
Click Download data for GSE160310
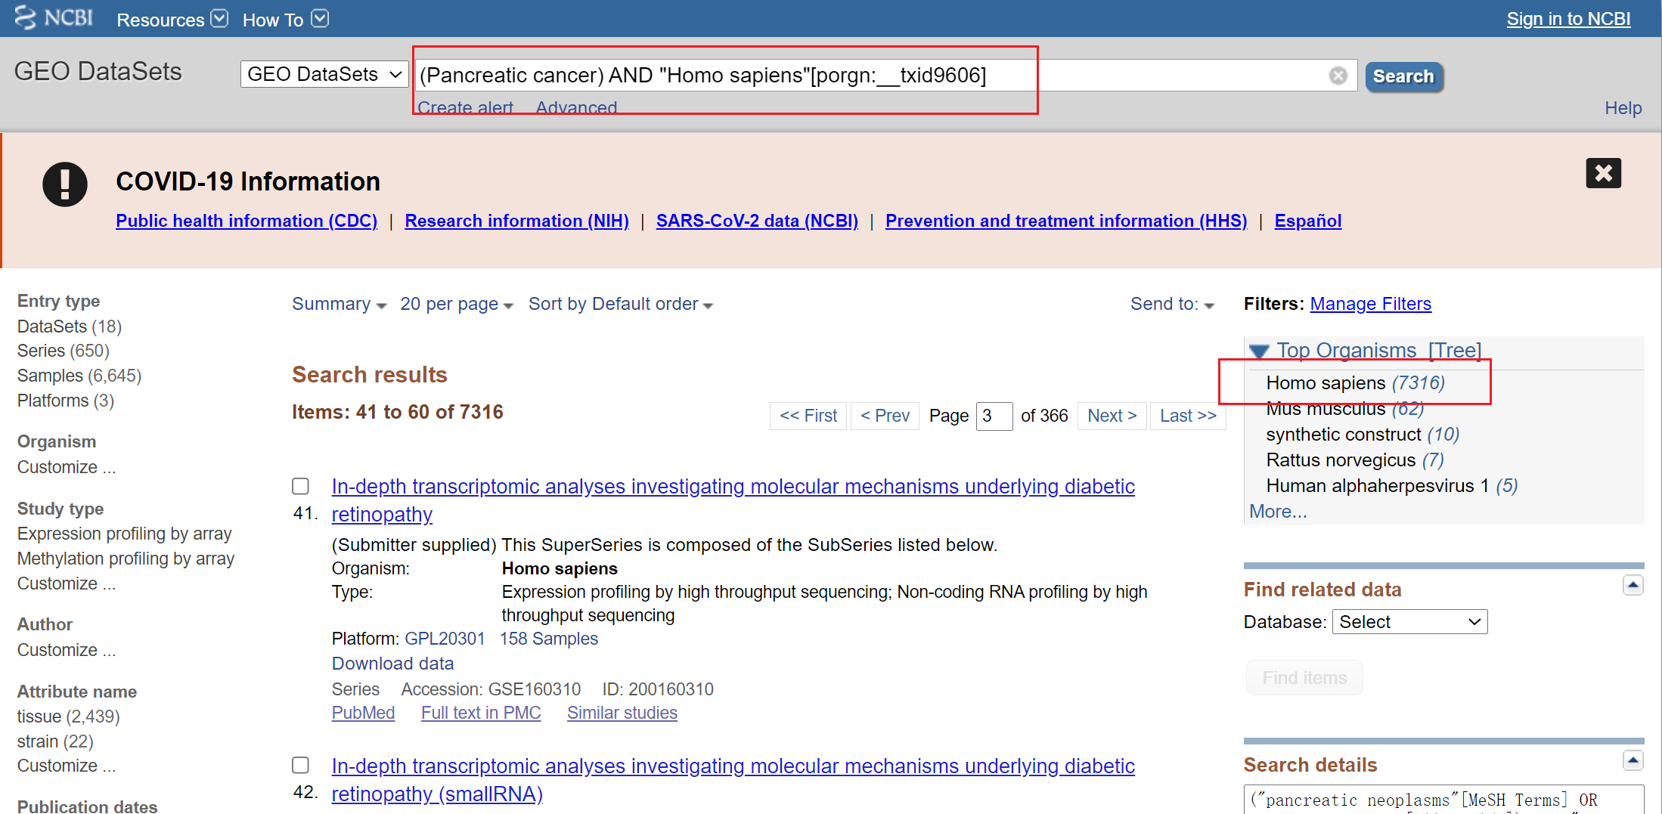click(x=392, y=664)
